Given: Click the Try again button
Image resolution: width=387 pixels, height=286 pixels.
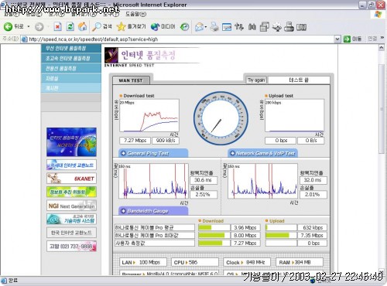Looking at the screenshot, I should [256, 80].
